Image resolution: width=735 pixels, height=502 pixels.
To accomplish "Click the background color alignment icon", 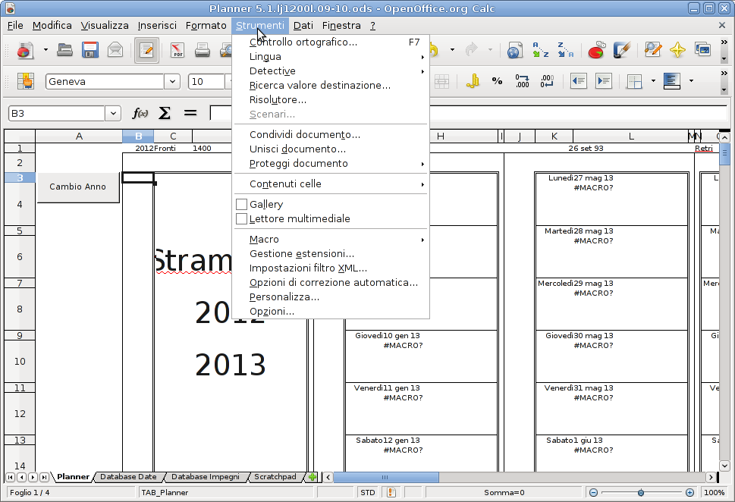I will tap(672, 81).
